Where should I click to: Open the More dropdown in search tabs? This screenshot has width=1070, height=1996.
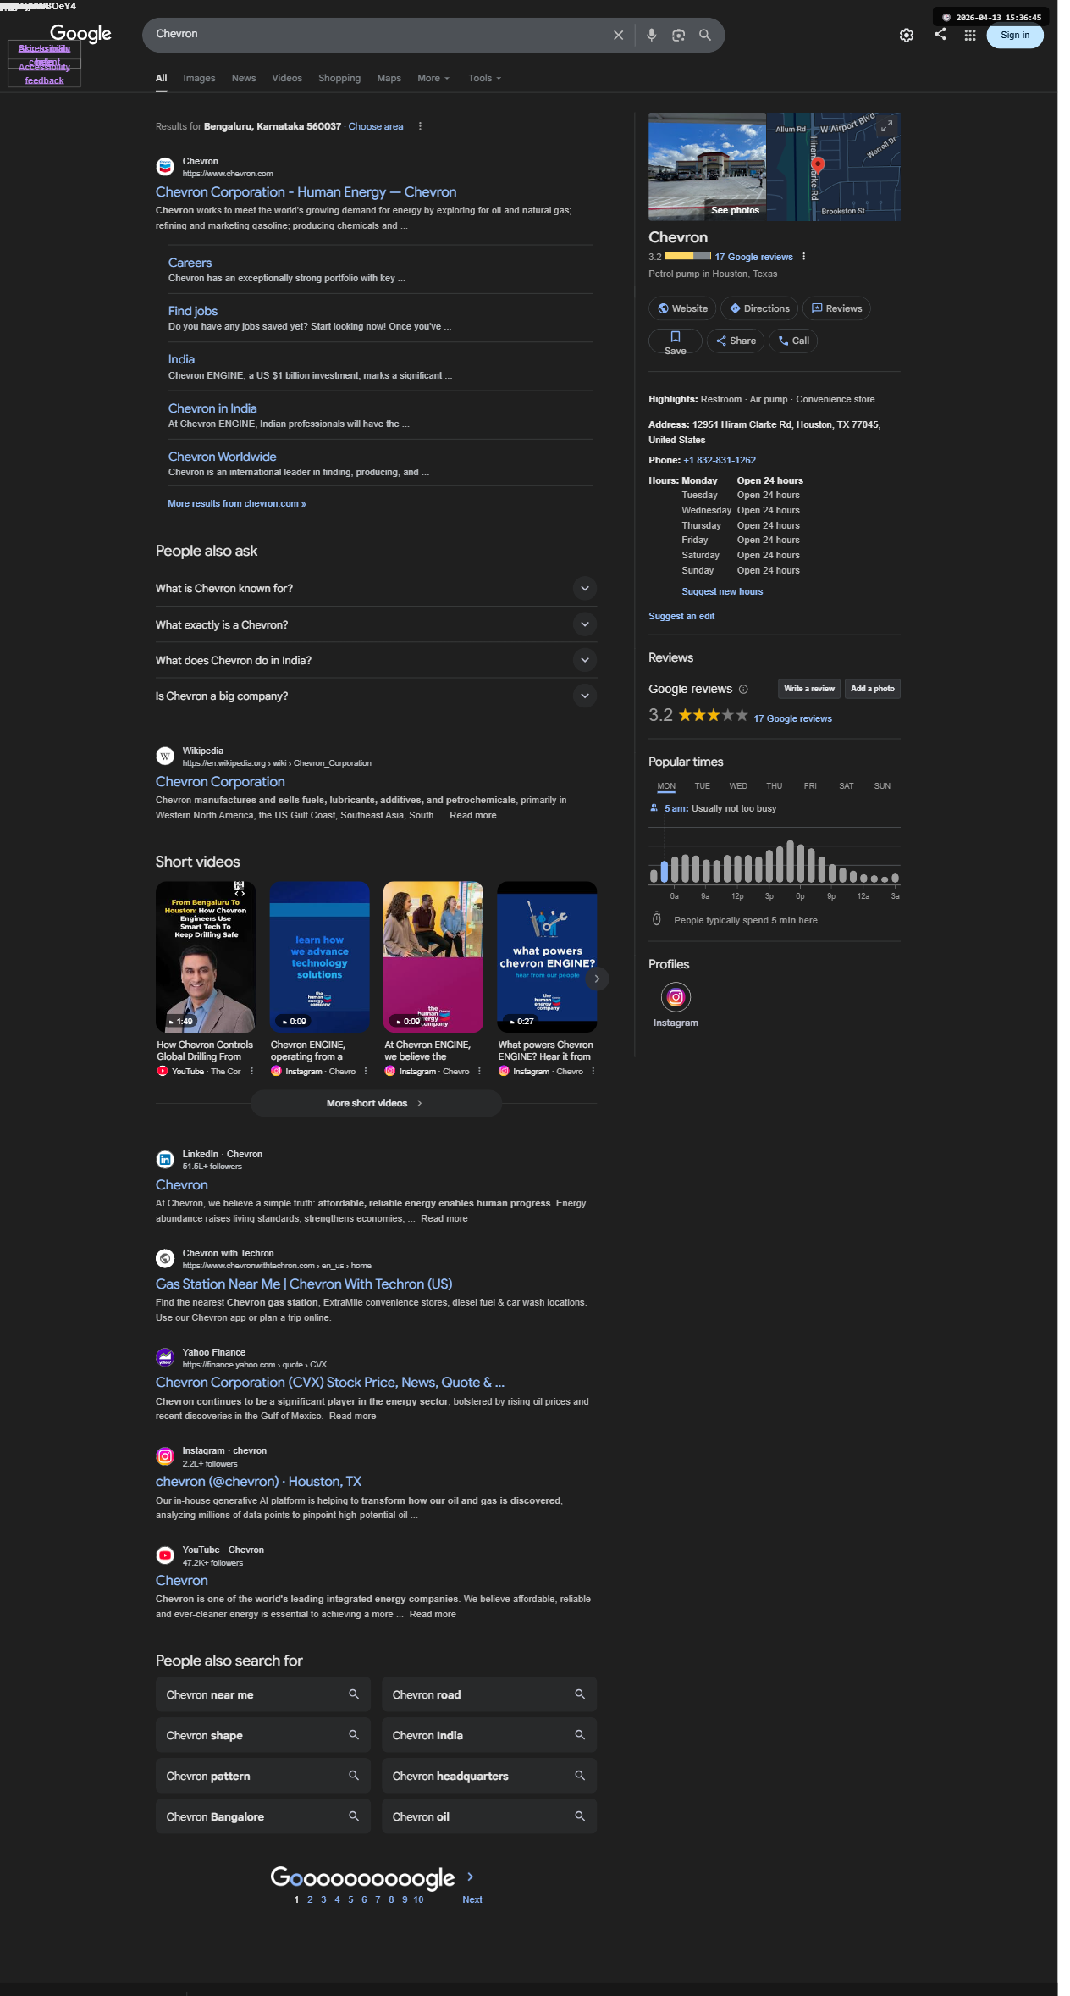click(x=433, y=78)
